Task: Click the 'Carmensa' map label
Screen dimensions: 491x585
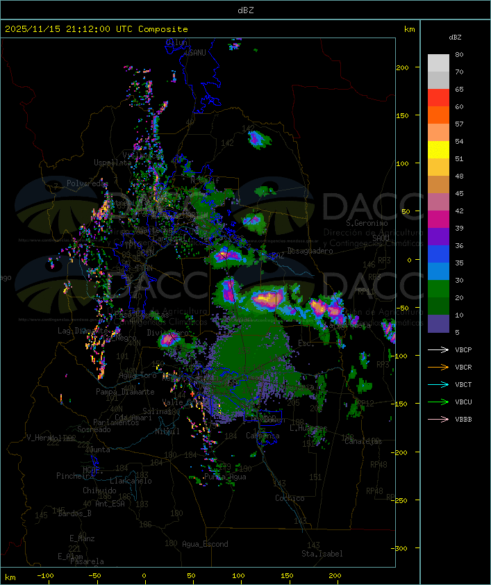Action: pyautogui.click(x=263, y=436)
